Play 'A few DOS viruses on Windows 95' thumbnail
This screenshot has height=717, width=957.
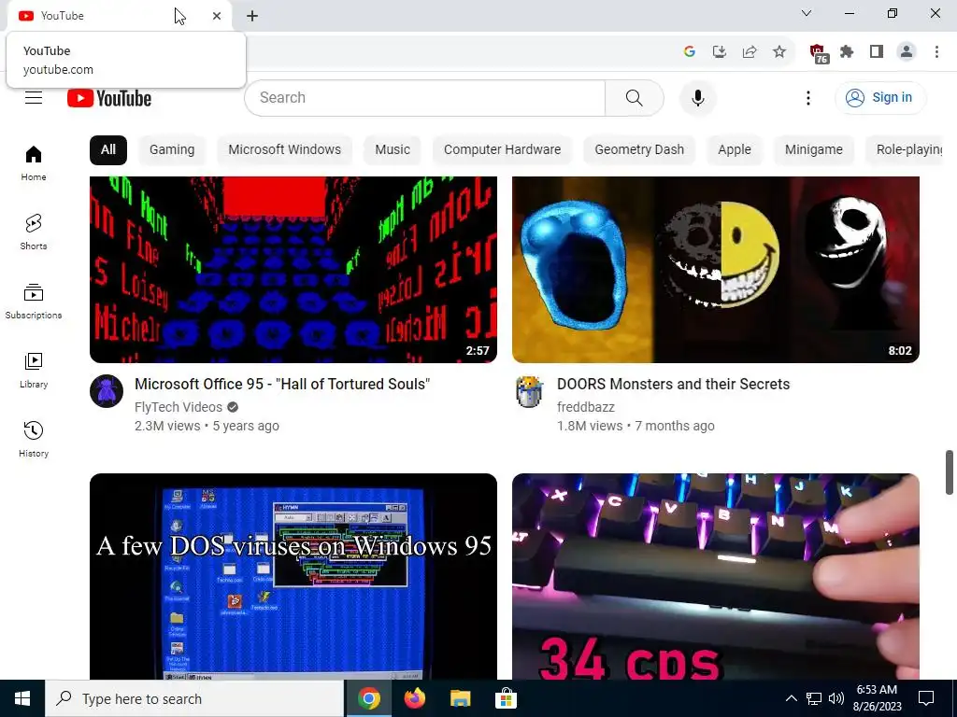pyautogui.click(x=293, y=576)
